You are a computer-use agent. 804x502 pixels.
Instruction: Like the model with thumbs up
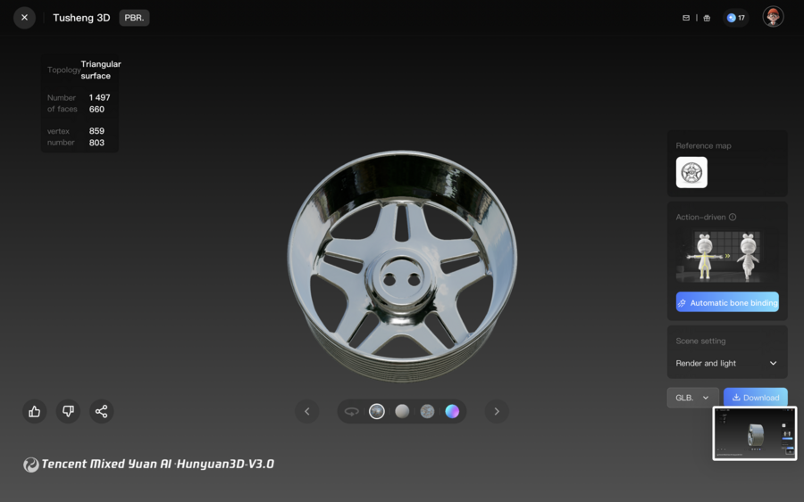34,411
